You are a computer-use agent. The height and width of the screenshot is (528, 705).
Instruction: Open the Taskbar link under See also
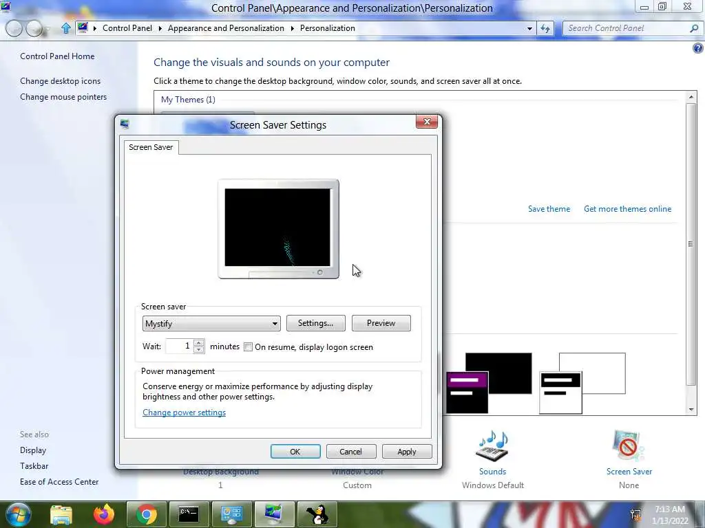point(34,466)
